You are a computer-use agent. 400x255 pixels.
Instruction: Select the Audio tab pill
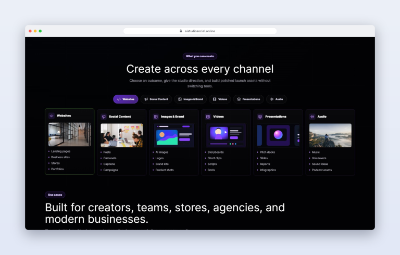pos(276,99)
